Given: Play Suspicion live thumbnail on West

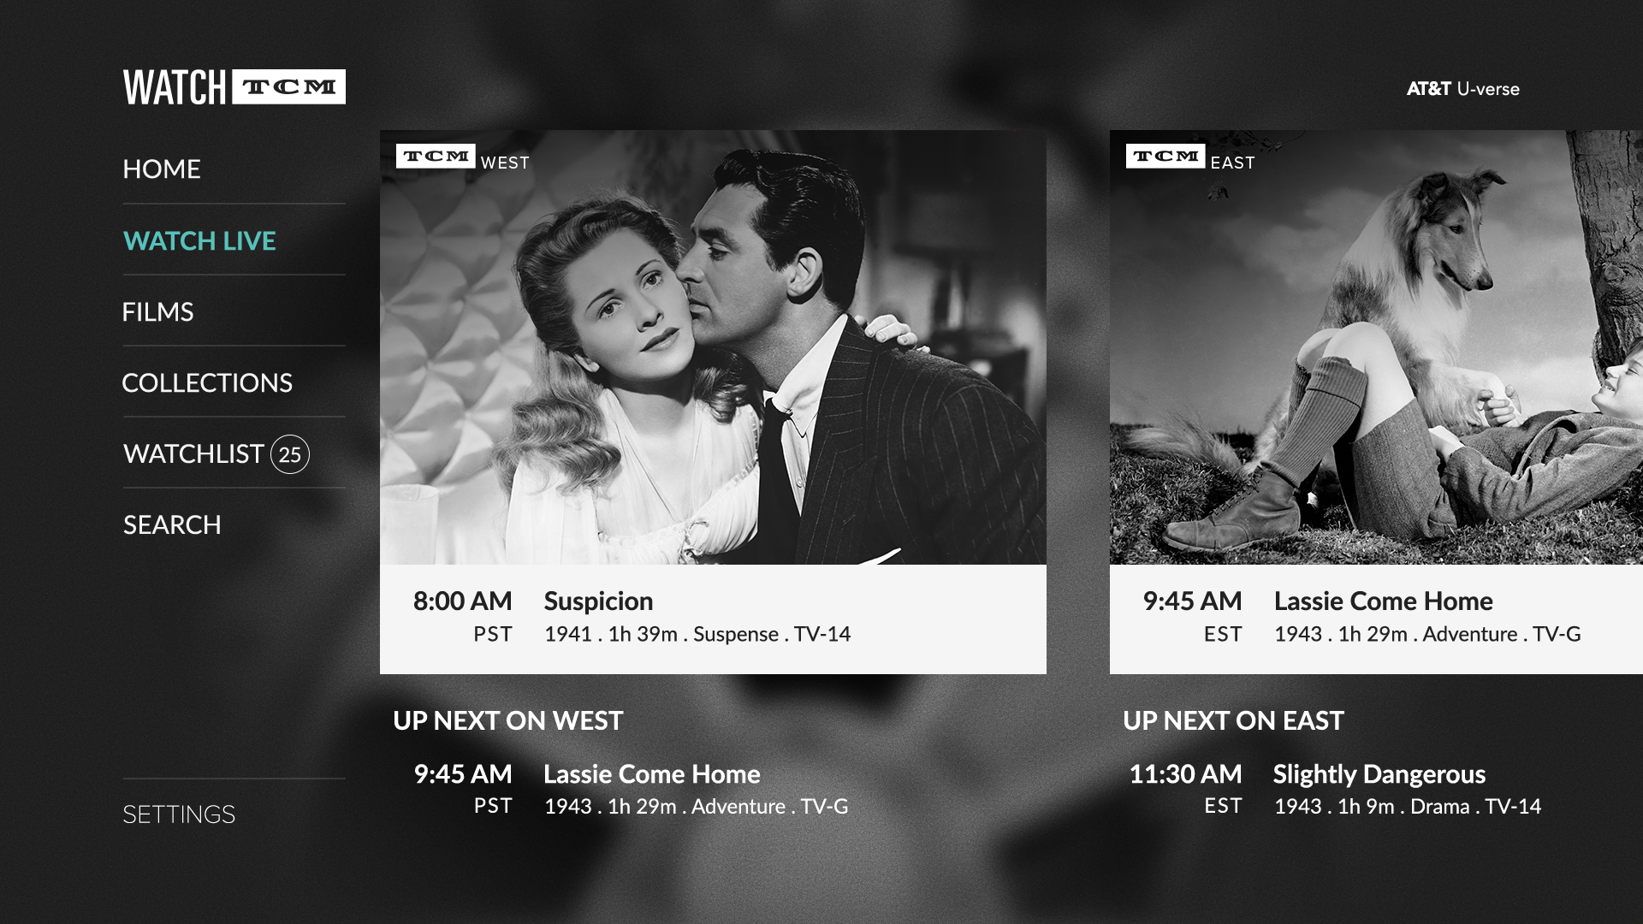Looking at the screenshot, I should point(713,347).
